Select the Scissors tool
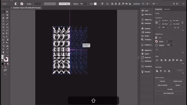The width and height of the screenshot is (187, 105). [7, 27]
